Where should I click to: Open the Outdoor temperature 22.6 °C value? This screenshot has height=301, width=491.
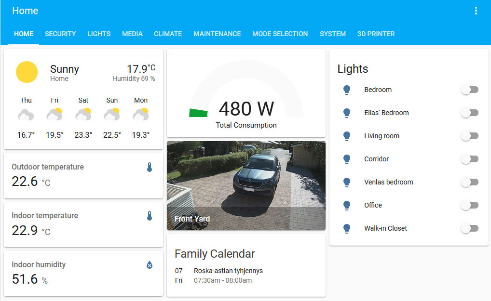tap(31, 182)
